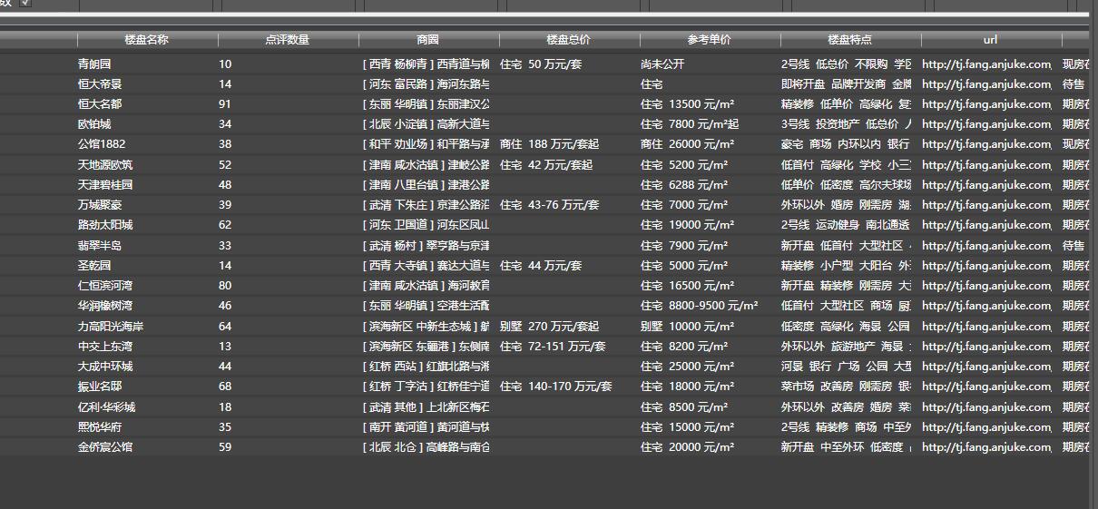Viewport: 1098px width, 509px height.
Task: Click total price 住宅 43-76 万元/套
Action: [550, 205]
